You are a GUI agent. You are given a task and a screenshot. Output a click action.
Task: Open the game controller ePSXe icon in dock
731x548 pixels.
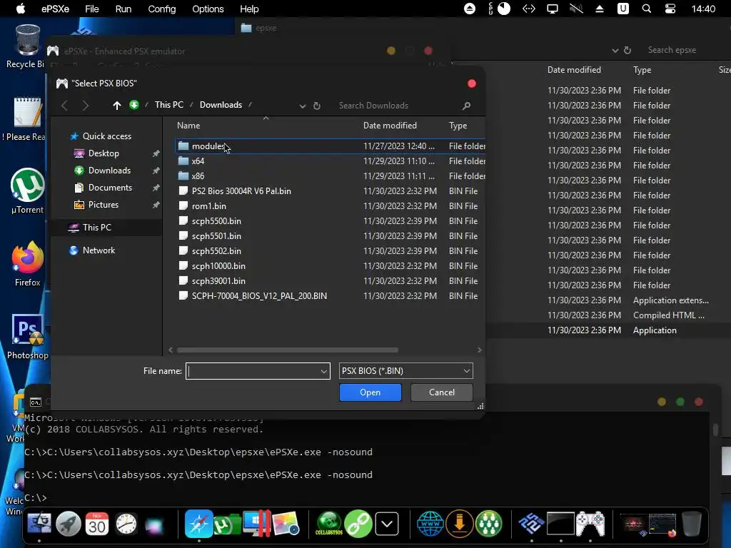pos(590,524)
